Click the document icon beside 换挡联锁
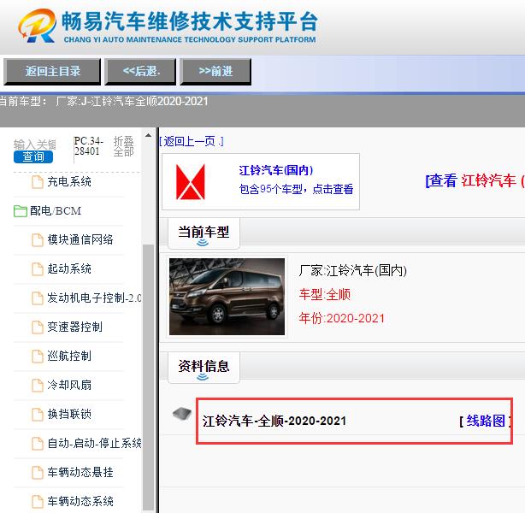This screenshot has width=525, height=513. pyautogui.click(x=37, y=415)
